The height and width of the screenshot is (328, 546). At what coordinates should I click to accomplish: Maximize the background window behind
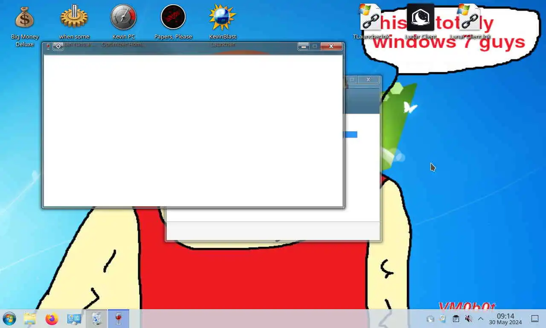[352, 79]
